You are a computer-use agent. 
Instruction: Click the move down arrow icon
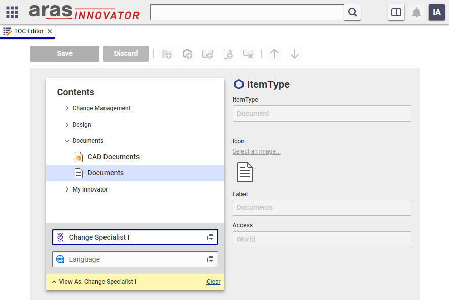pyautogui.click(x=295, y=54)
